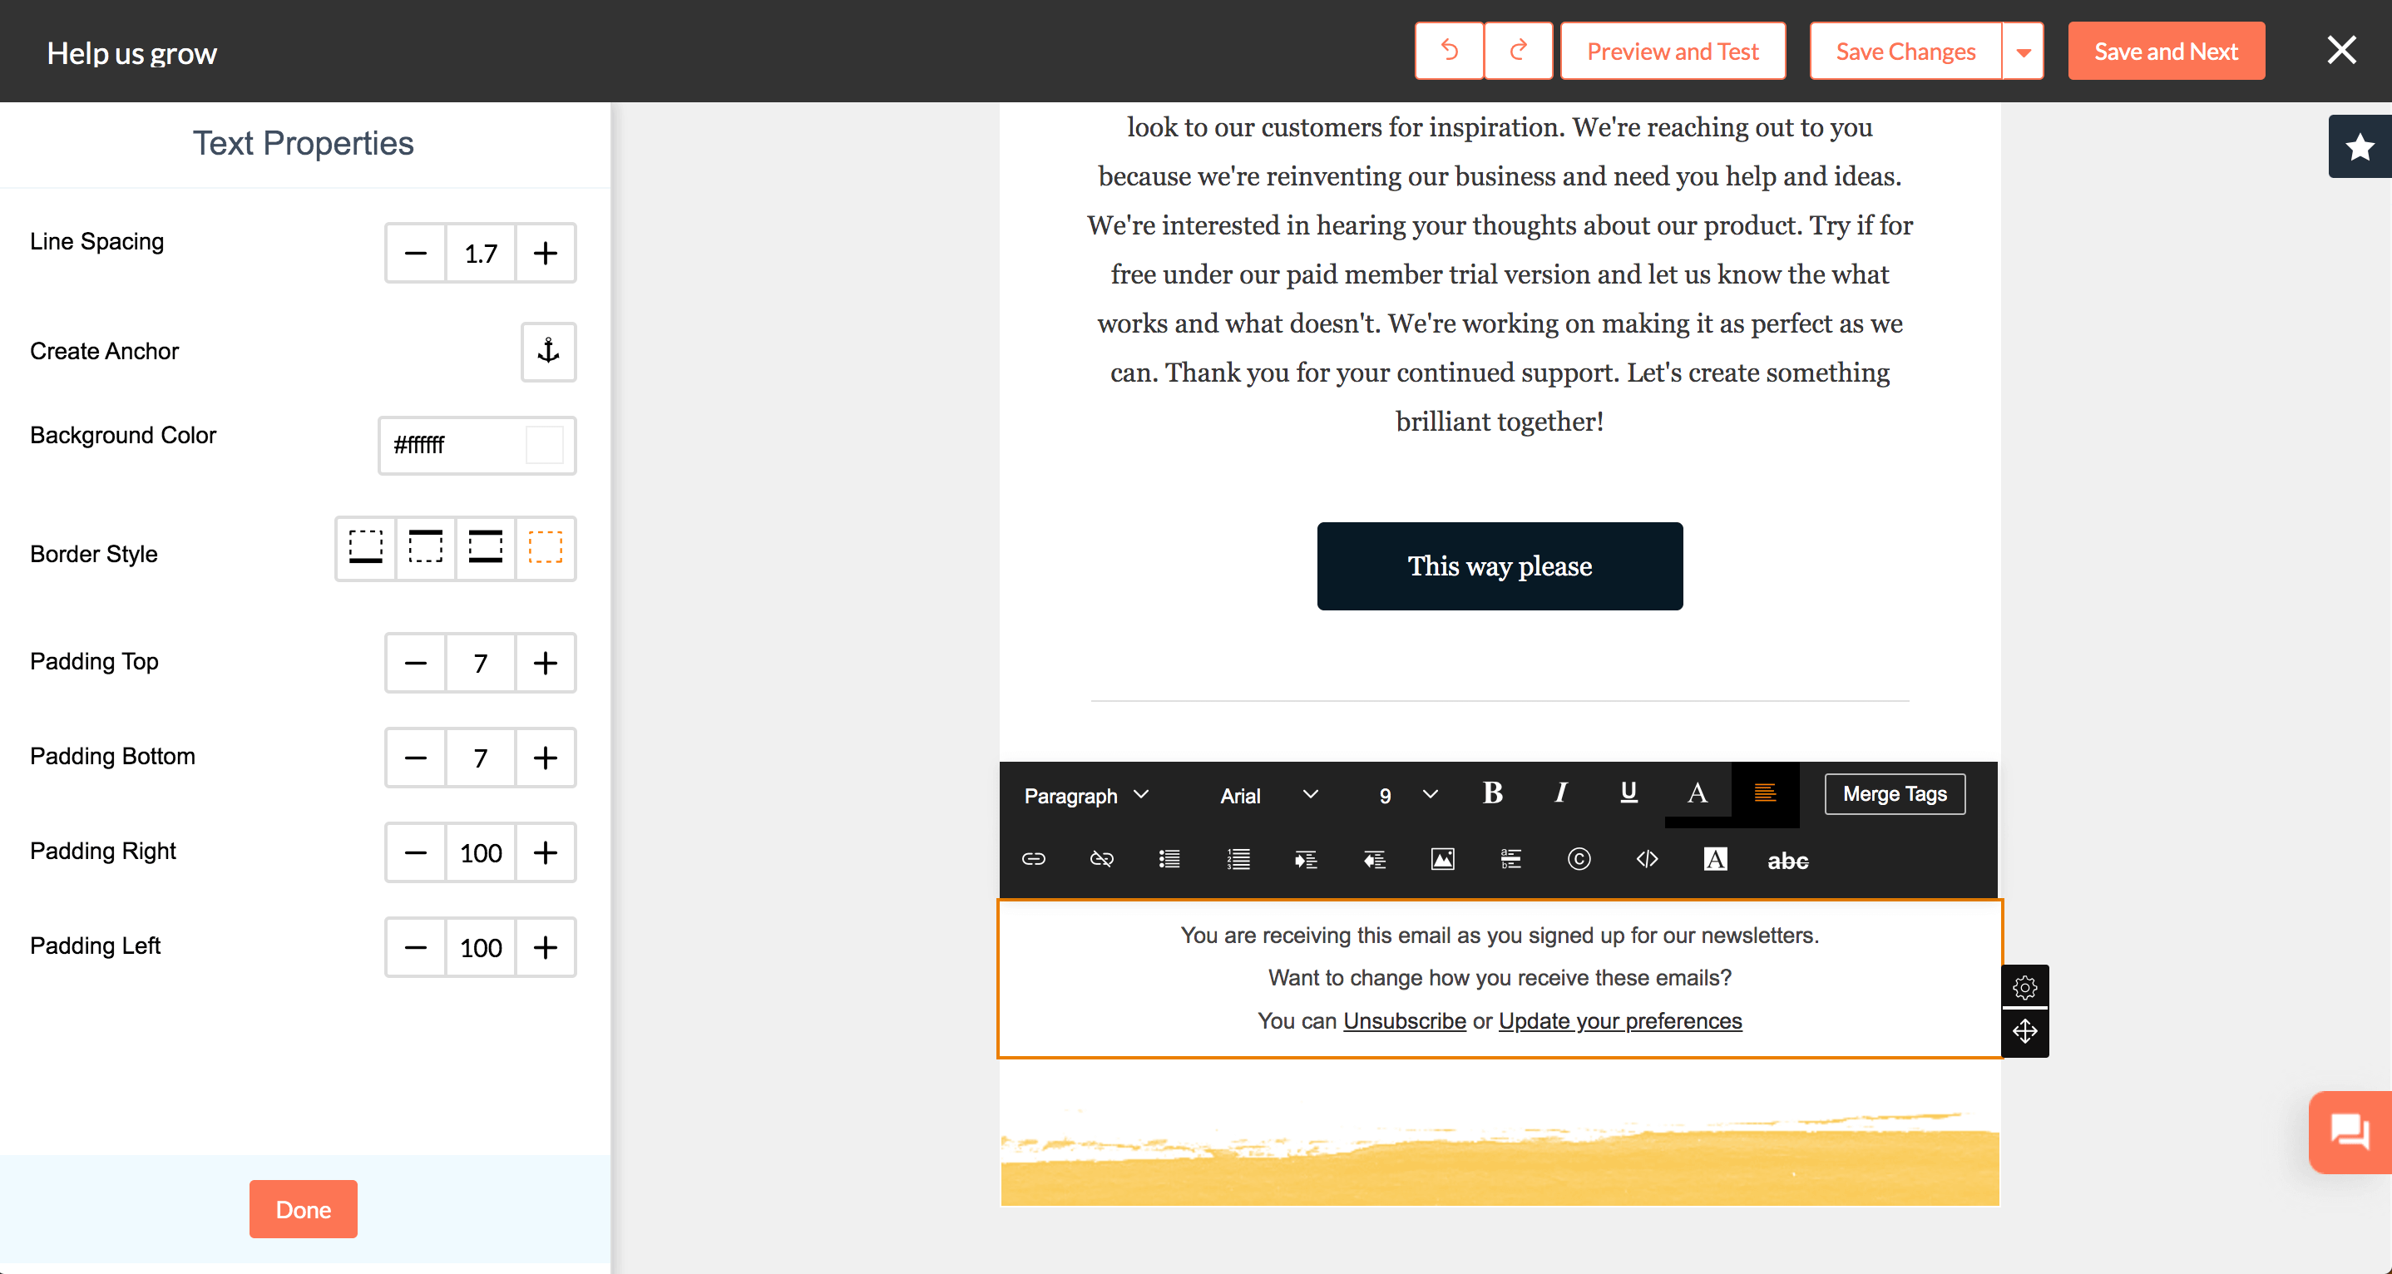Click the remove link (unlink) icon
This screenshot has height=1274, width=2392.
coord(1101,859)
